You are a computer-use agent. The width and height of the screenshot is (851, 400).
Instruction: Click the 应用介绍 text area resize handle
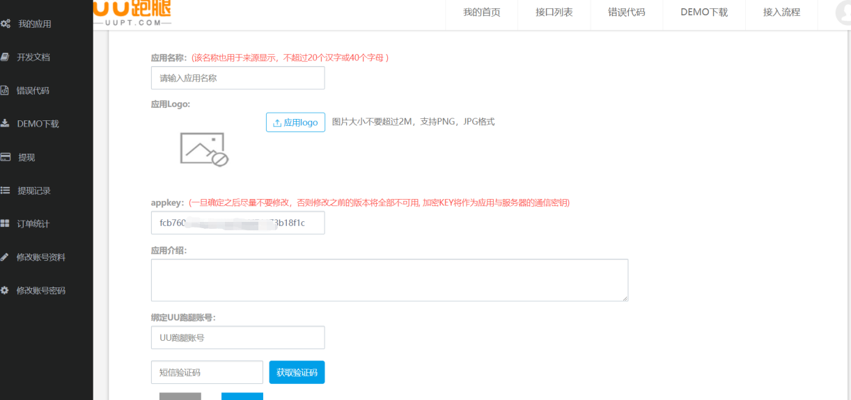[625, 298]
